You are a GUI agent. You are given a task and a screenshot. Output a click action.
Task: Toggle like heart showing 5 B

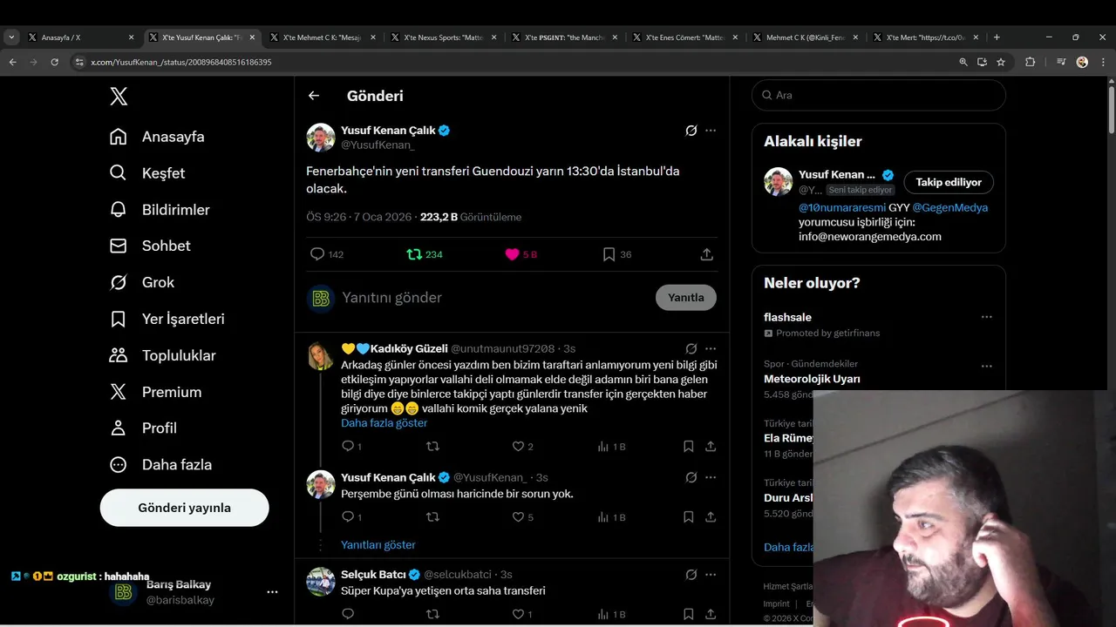tap(521, 254)
